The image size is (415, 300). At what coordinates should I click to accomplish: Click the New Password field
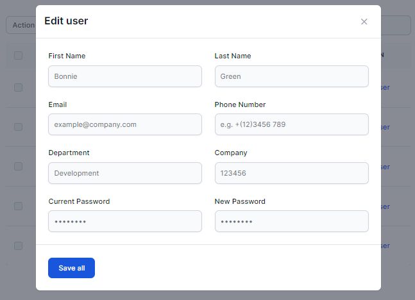tap(292, 221)
